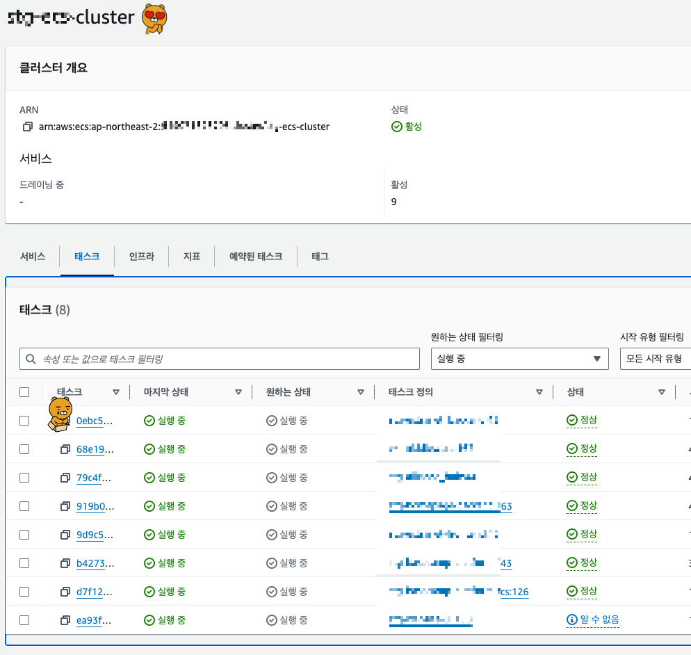Sort by 태스크 column arrow
Image resolution: width=691 pixels, height=655 pixels.
116,392
